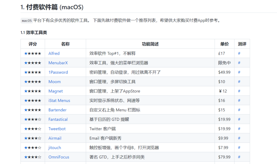
Task: Click the # review link in Magnet row
Action: [239, 91]
